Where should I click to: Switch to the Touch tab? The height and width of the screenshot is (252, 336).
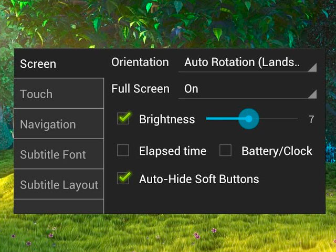59,93
